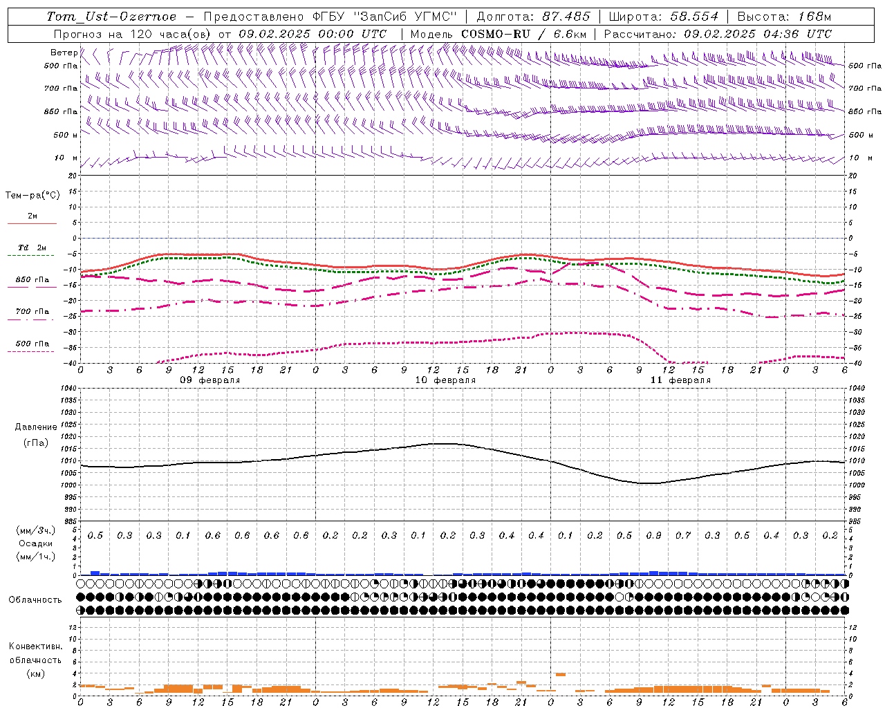The image size is (885, 708).
Task: Click the 'Тем-ра(°C)' temperature label
Action: click(32, 196)
